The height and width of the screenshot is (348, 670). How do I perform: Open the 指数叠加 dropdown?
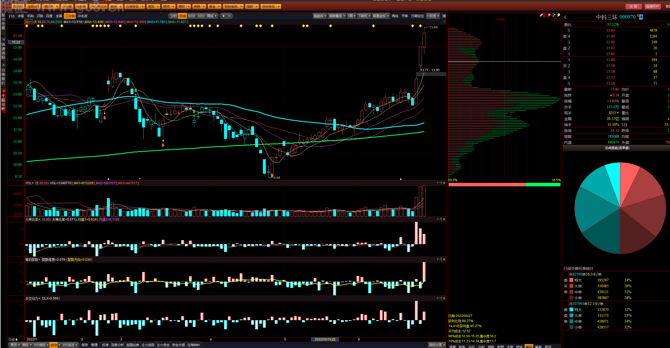point(337,16)
